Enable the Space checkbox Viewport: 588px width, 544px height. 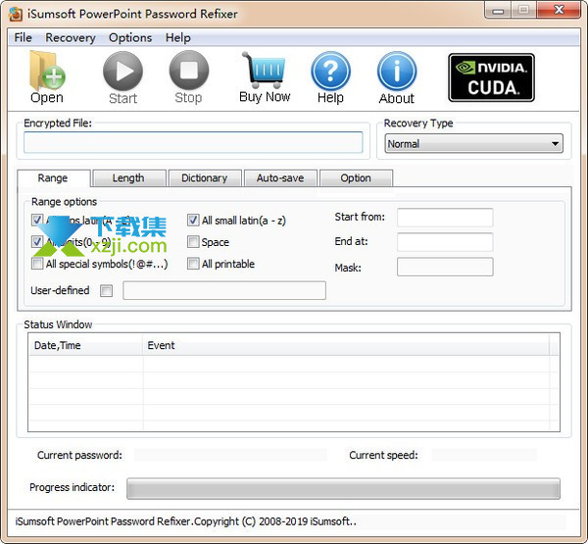click(x=193, y=241)
